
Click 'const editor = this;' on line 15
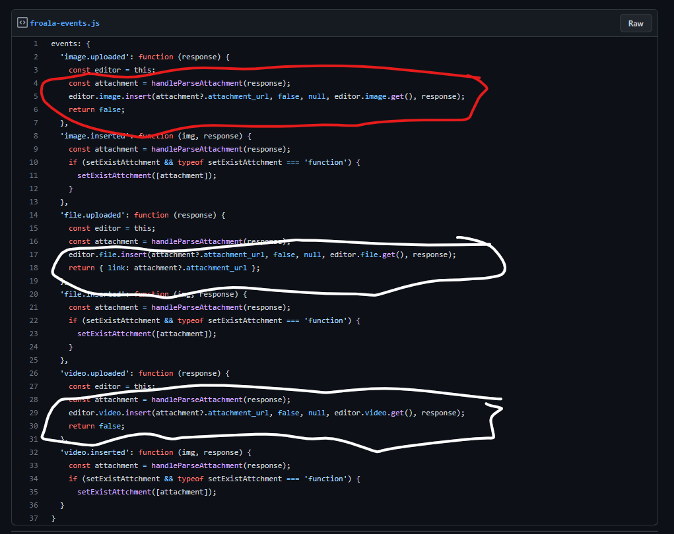tap(112, 228)
